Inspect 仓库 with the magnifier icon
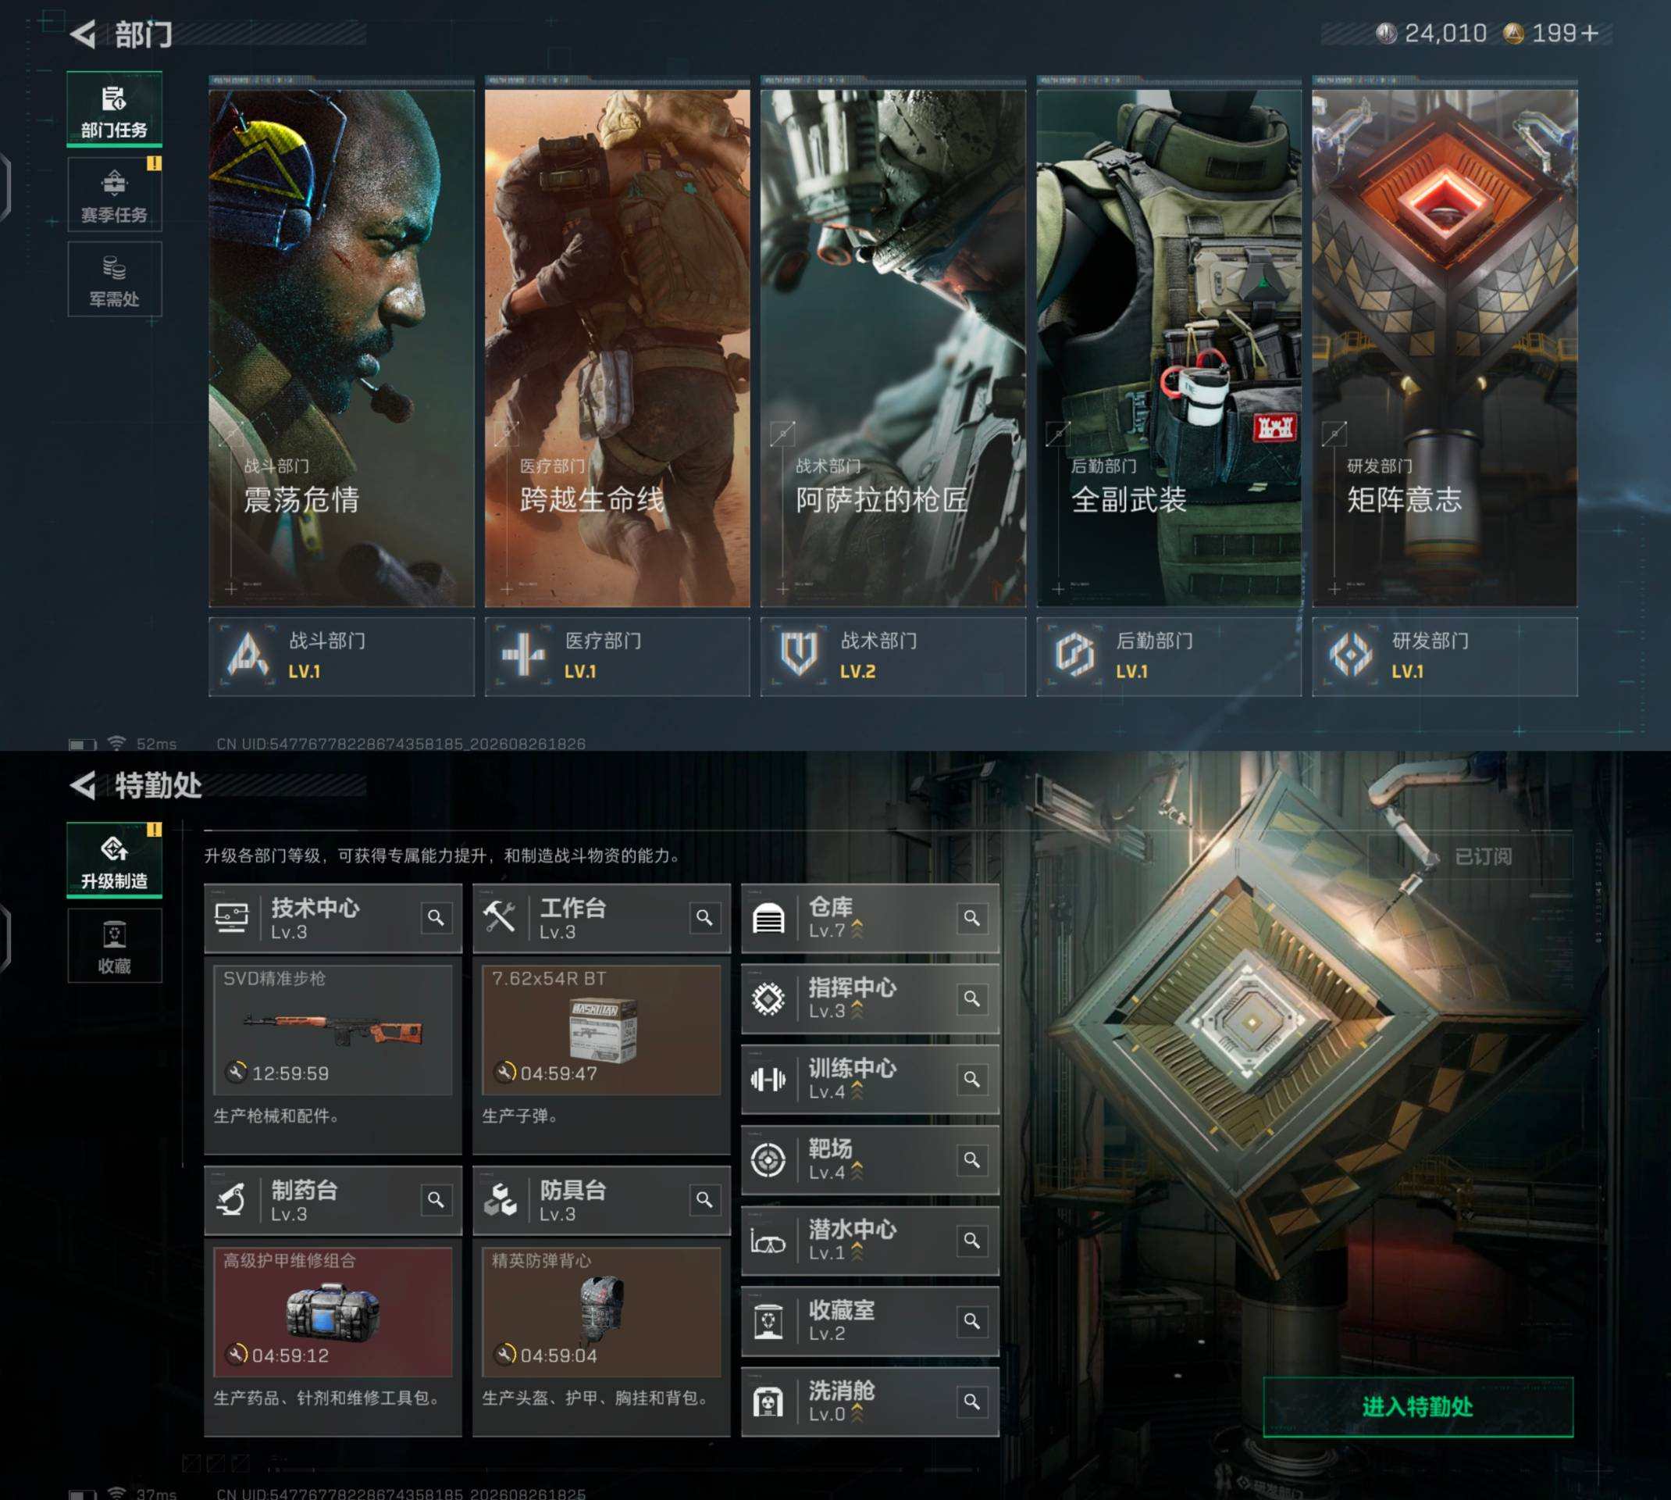The width and height of the screenshot is (1671, 1500). click(972, 918)
